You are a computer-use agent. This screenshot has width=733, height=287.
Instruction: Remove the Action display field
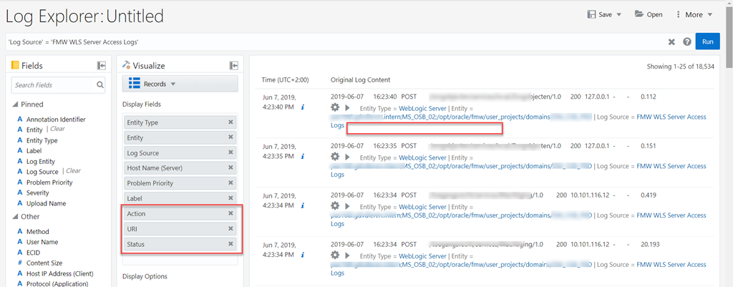coord(230,213)
